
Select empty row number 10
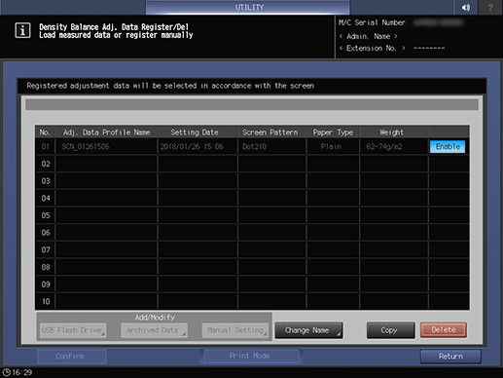coord(252,301)
